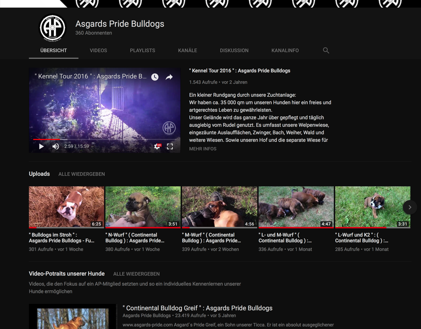Open the Continental Bulldog Greif video title
This screenshot has height=329, width=421.
click(x=197, y=308)
